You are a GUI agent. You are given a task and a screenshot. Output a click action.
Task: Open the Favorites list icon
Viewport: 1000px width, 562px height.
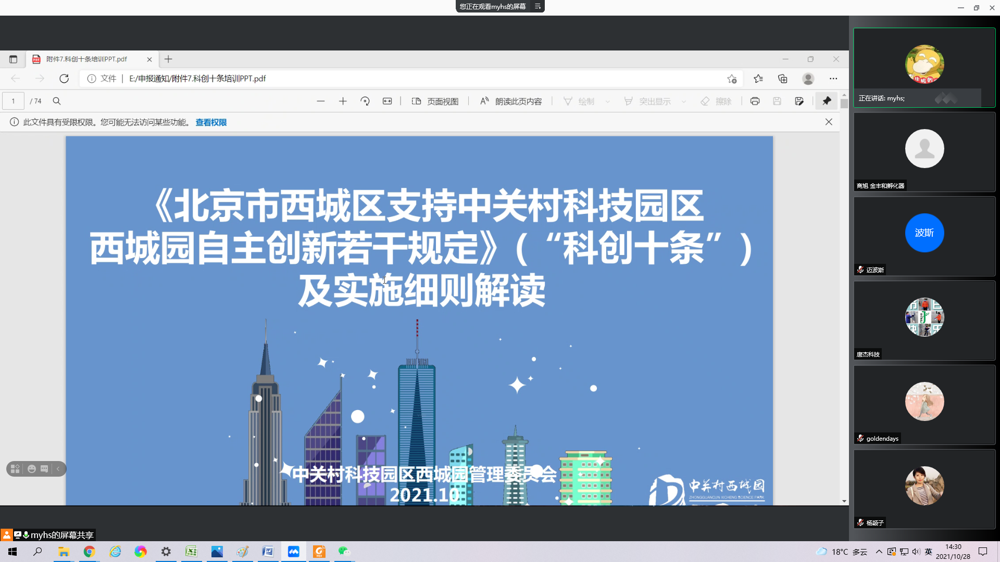[x=758, y=79]
